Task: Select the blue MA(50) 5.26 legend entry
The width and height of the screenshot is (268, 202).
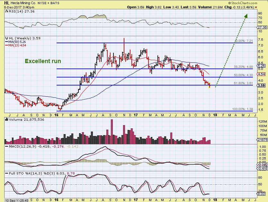Action: point(16,42)
